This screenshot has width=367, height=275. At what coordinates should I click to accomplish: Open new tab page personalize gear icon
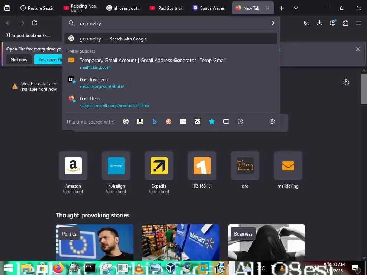[x=346, y=82]
